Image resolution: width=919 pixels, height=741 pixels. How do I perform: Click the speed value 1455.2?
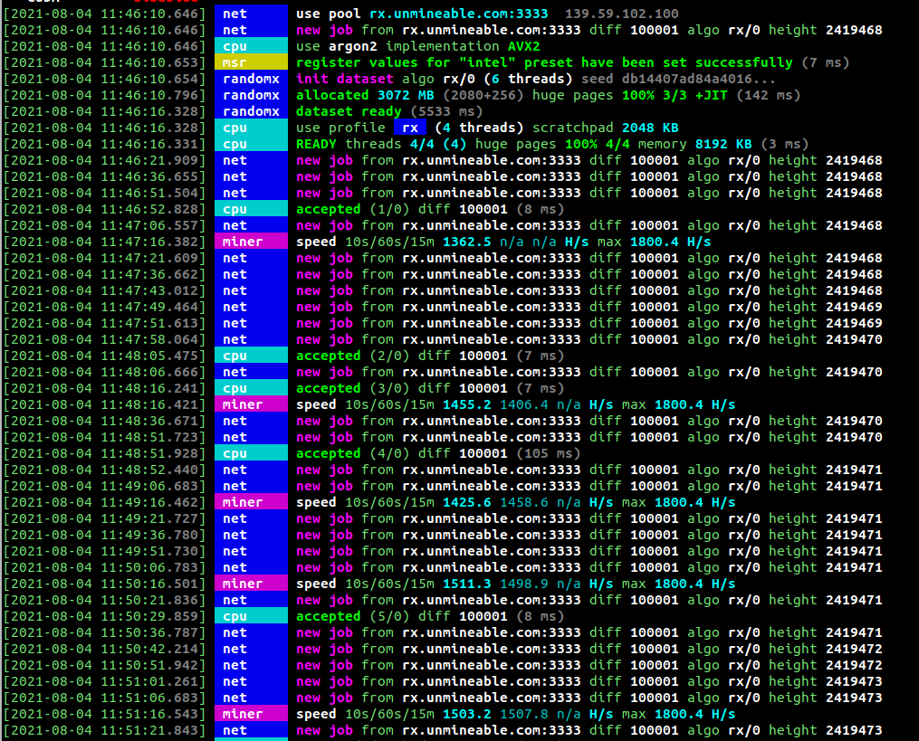pyautogui.click(x=466, y=404)
